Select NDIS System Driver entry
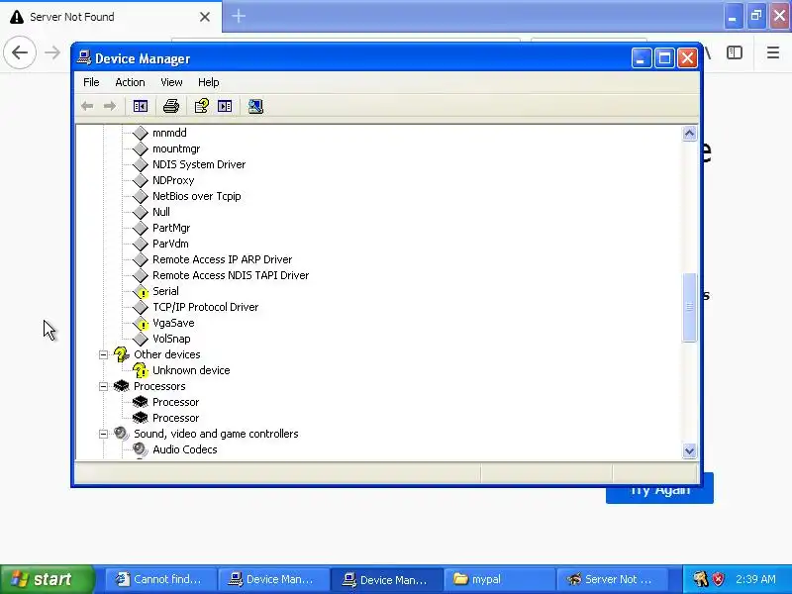This screenshot has height=594, width=792. (x=199, y=164)
